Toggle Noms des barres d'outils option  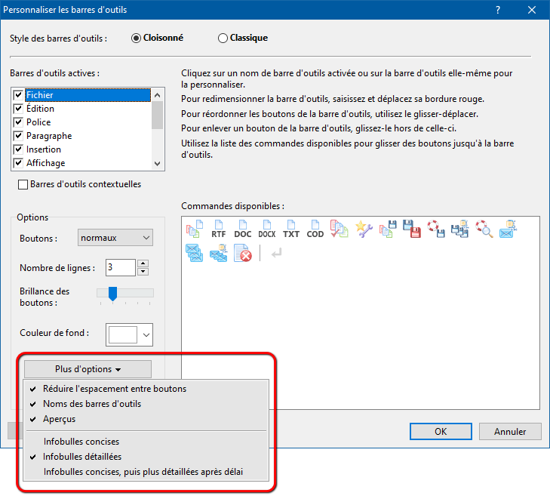point(146,404)
